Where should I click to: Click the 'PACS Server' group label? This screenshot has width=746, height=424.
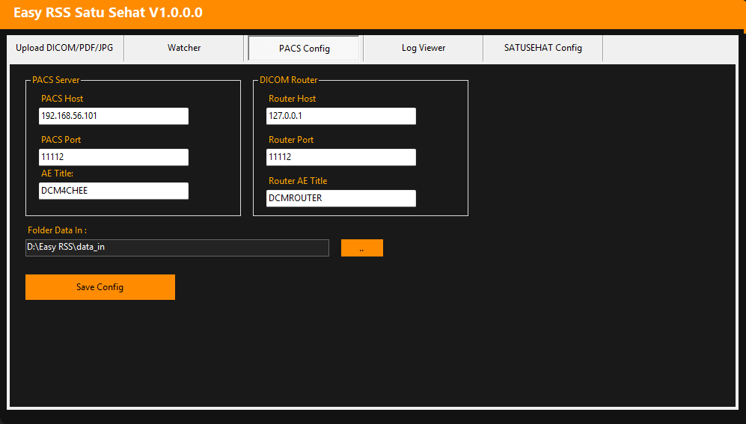click(x=56, y=80)
